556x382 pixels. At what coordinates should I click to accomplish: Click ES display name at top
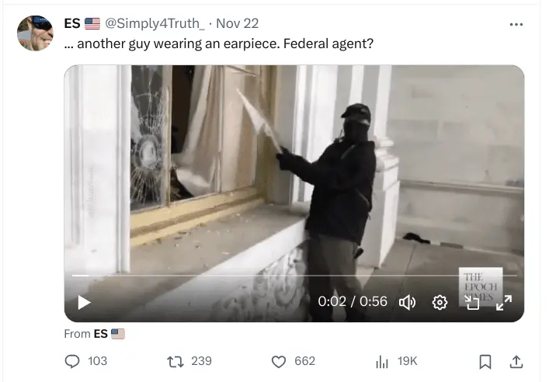tap(72, 23)
